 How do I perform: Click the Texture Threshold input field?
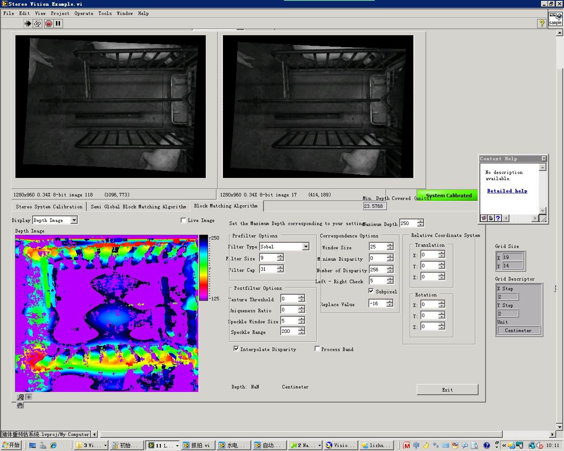289,299
